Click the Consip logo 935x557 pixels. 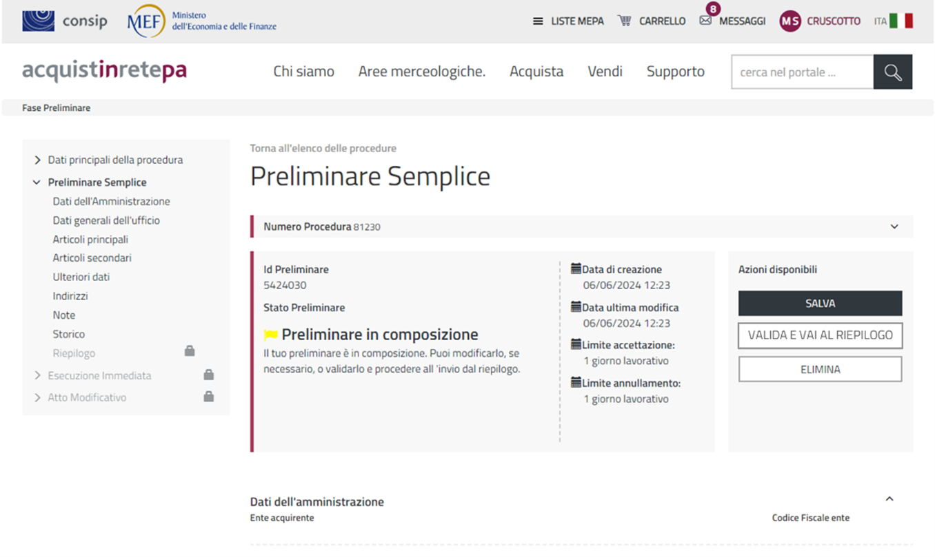pyautogui.click(x=65, y=21)
